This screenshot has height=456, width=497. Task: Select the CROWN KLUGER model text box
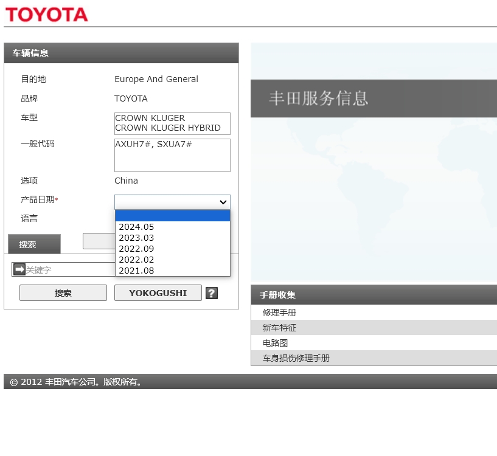click(172, 123)
